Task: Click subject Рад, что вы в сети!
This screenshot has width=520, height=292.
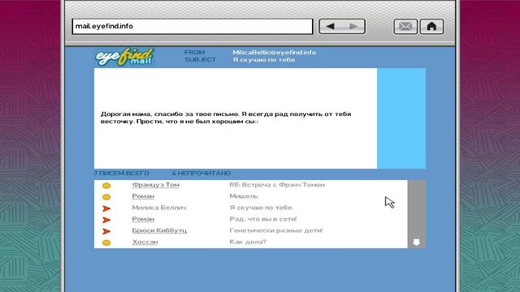Action: 263,219
